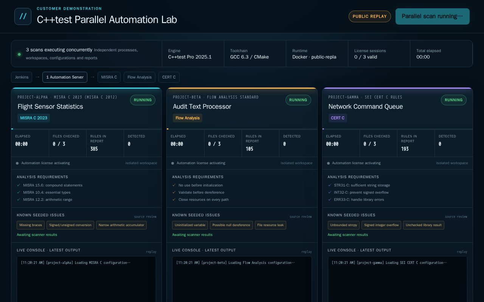Image resolution: width=484 pixels, height=302 pixels.
Task: Click replay label above Project-Alpha console
Action: coord(151,252)
